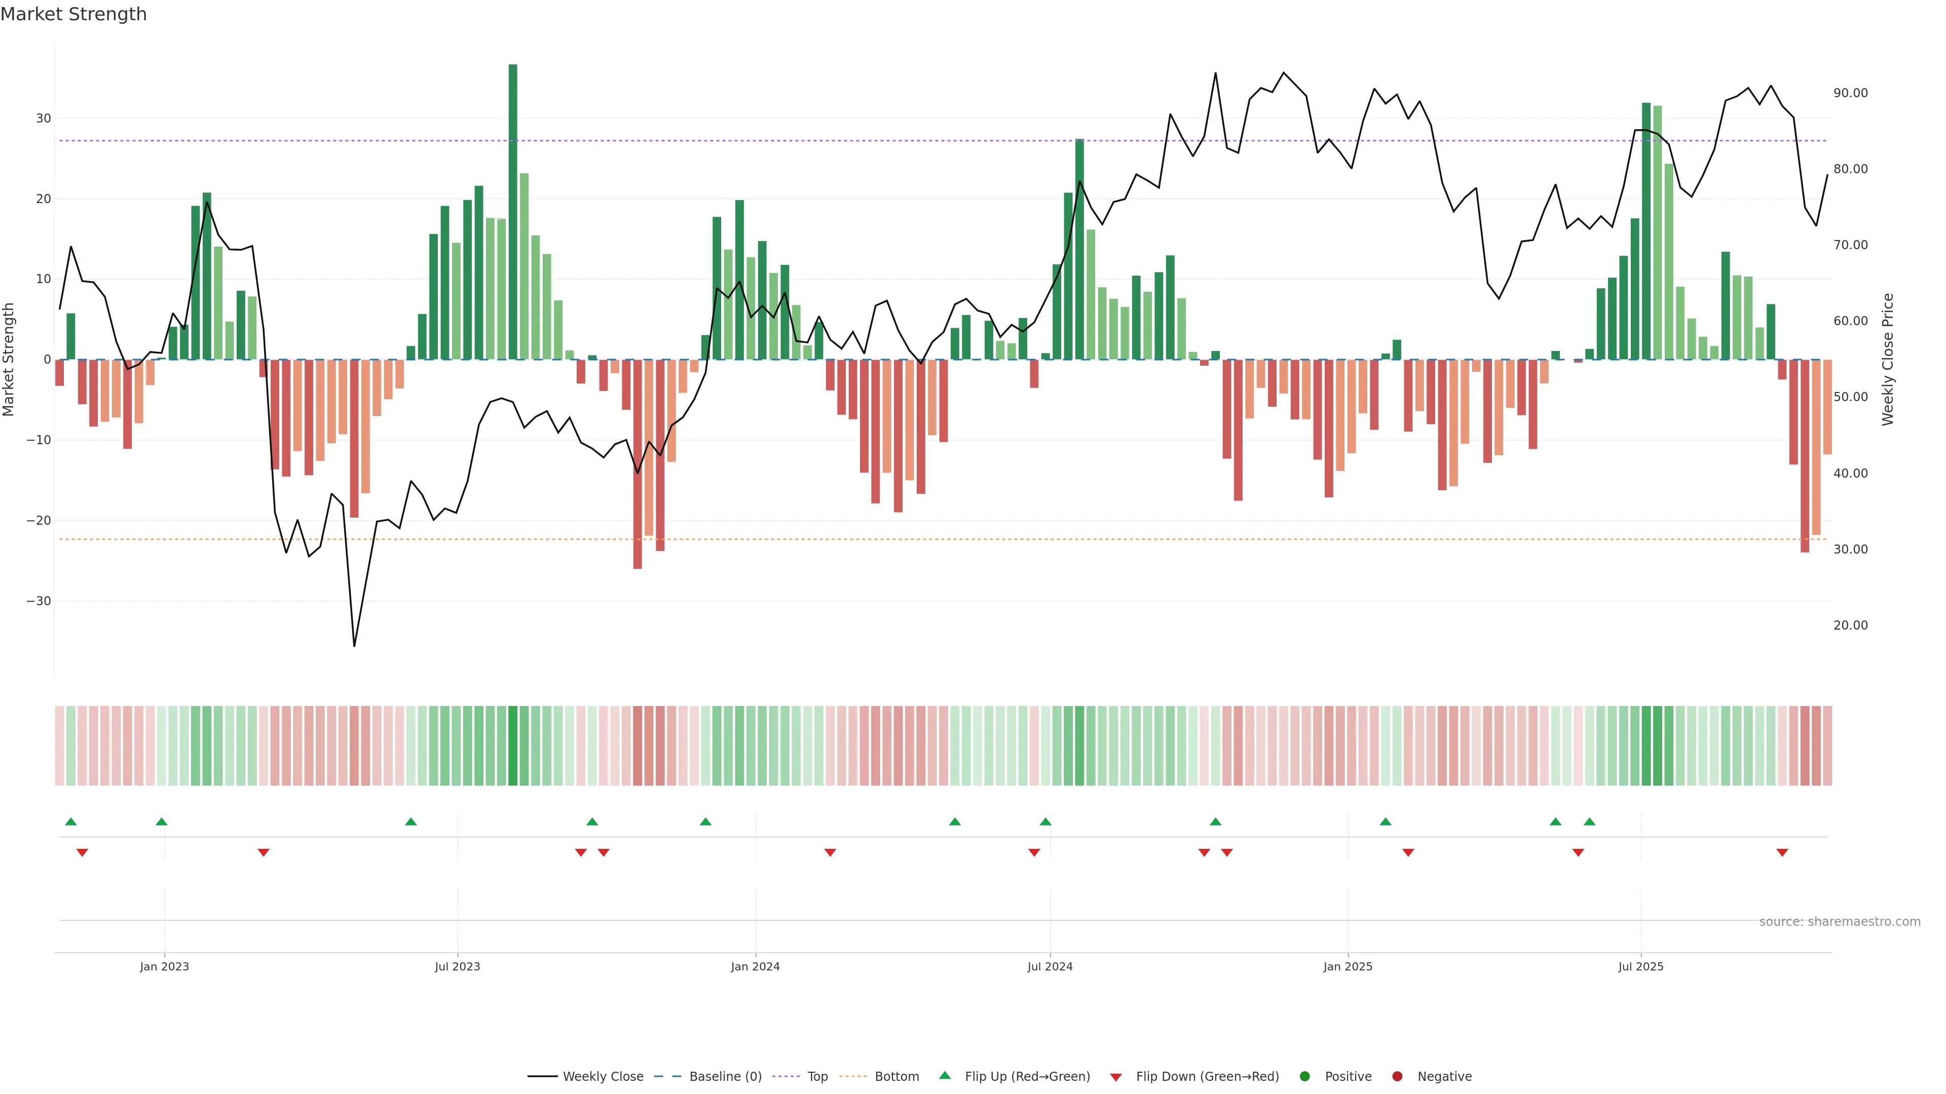Click the Jan 2024 x-axis label
The image size is (1946, 1094).
tap(755, 966)
